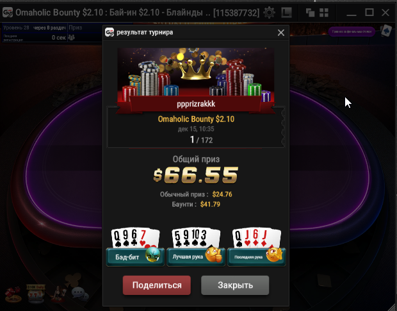397x311 pixels.
Task: Open the chat bubbles icon
Action: (x=80, y=294)
